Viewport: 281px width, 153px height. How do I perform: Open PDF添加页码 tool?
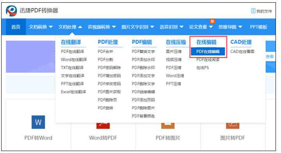(x=143, y=100)
